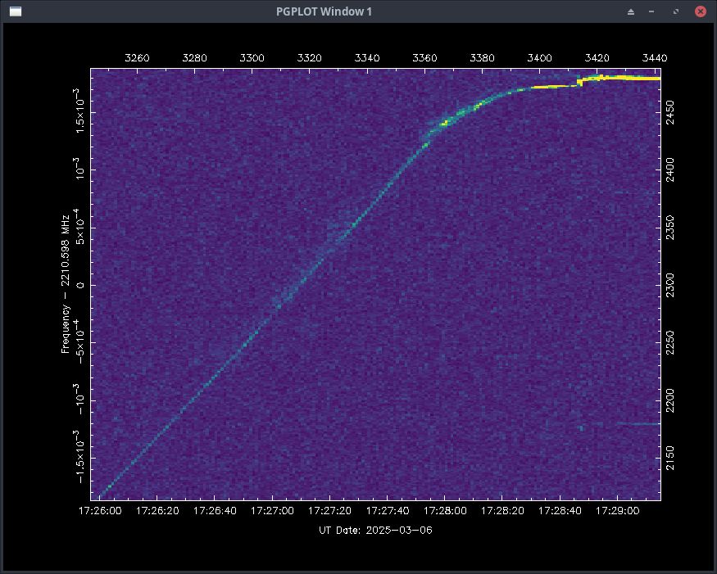Click the keep-above arrow icon in title bar

click(631, 12)
